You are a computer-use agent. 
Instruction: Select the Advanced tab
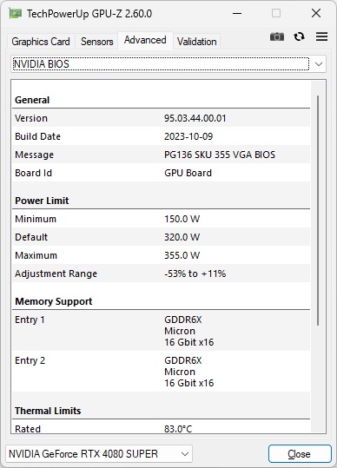click(145, 40)
